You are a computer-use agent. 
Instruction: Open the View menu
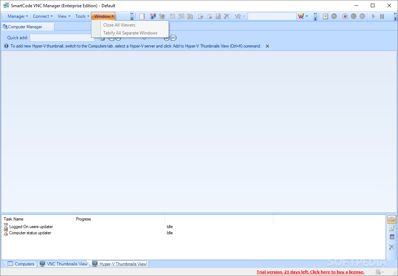(64, 16)
